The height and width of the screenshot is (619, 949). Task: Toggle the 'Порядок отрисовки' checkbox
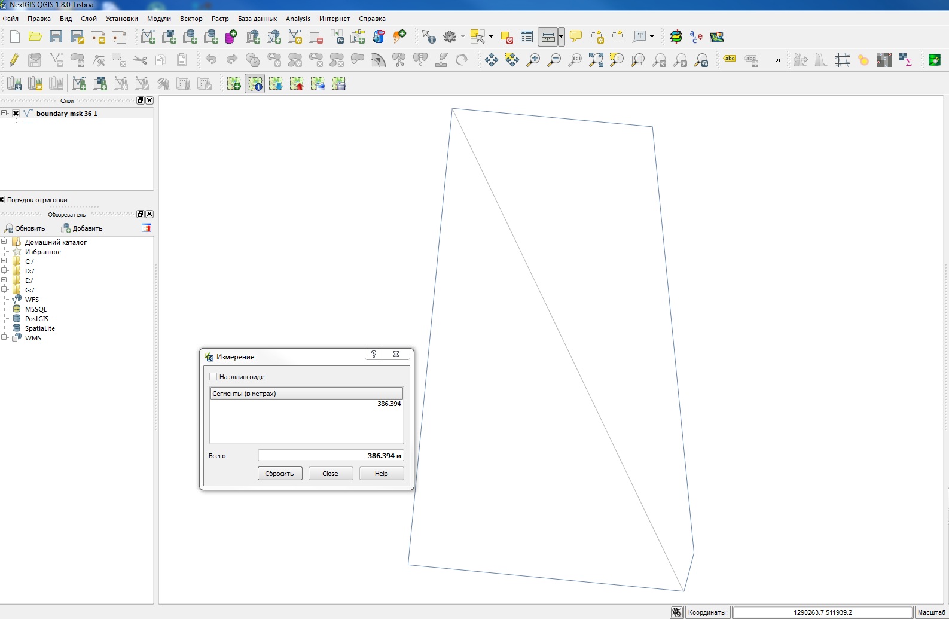click(x=2, y=200)
